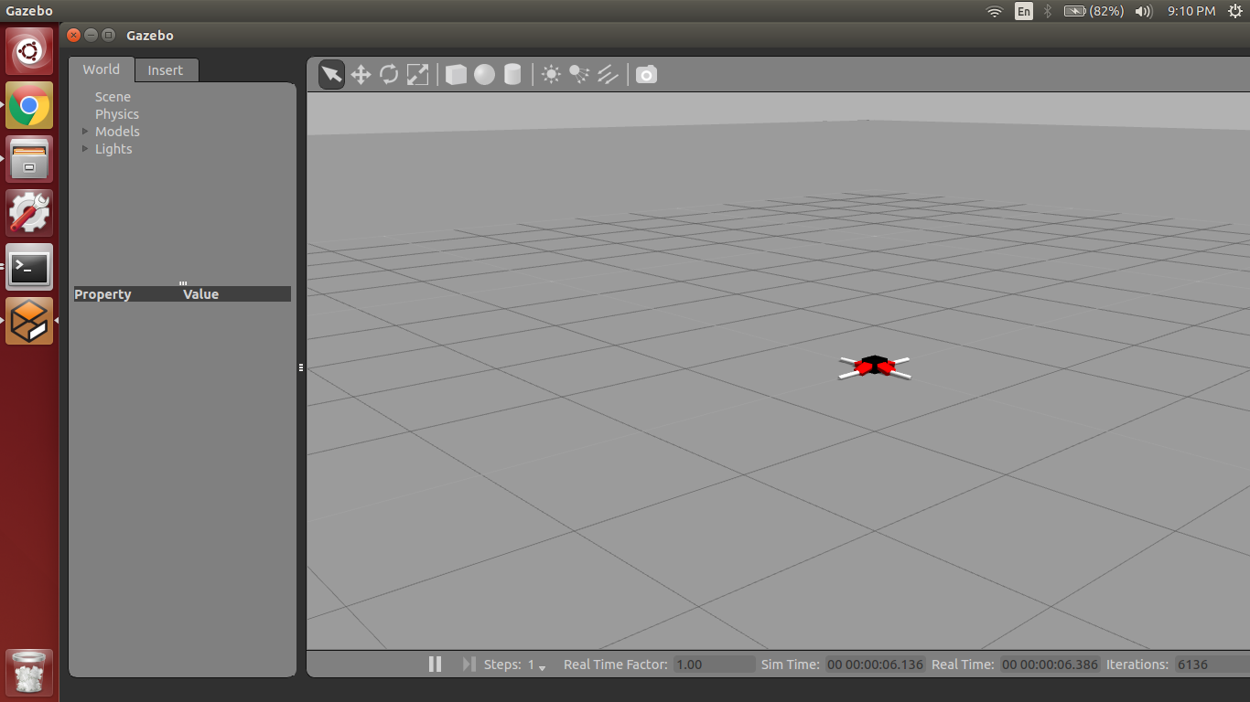Open the Wi-Fi network indicator
Screen dimensions: 1250x702
[x=994, y=11]
